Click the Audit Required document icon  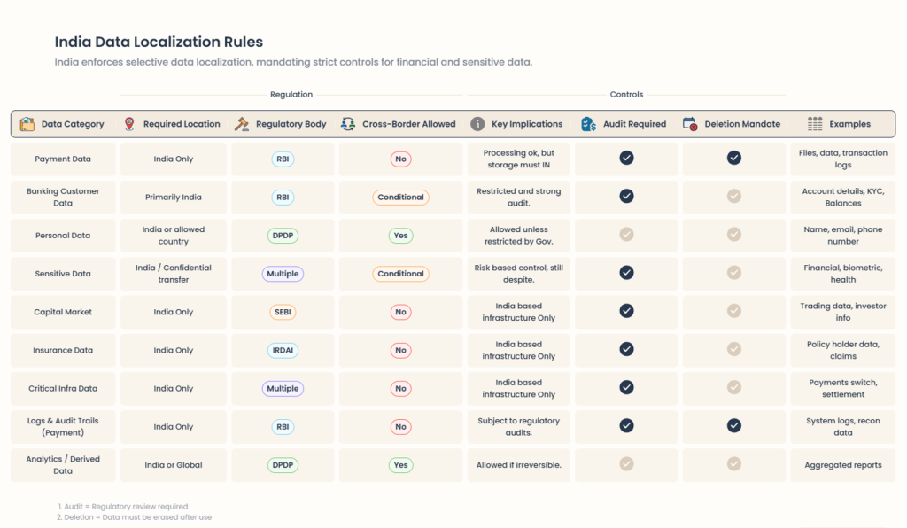[589, 124]
